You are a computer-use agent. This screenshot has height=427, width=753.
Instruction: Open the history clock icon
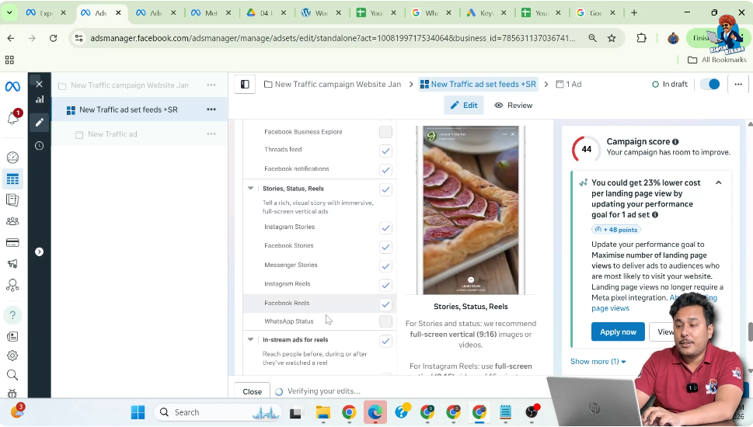pos(40,145)
